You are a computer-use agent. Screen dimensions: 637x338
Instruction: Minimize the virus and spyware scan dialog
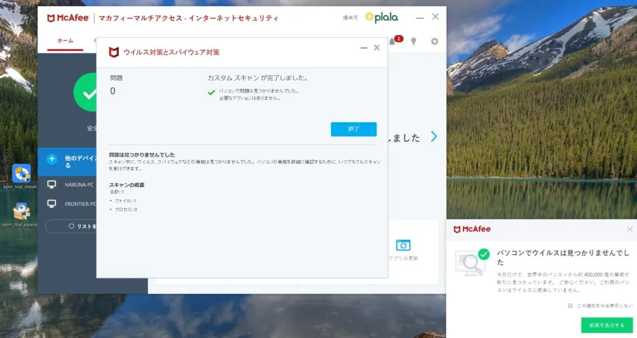[364, 48]
